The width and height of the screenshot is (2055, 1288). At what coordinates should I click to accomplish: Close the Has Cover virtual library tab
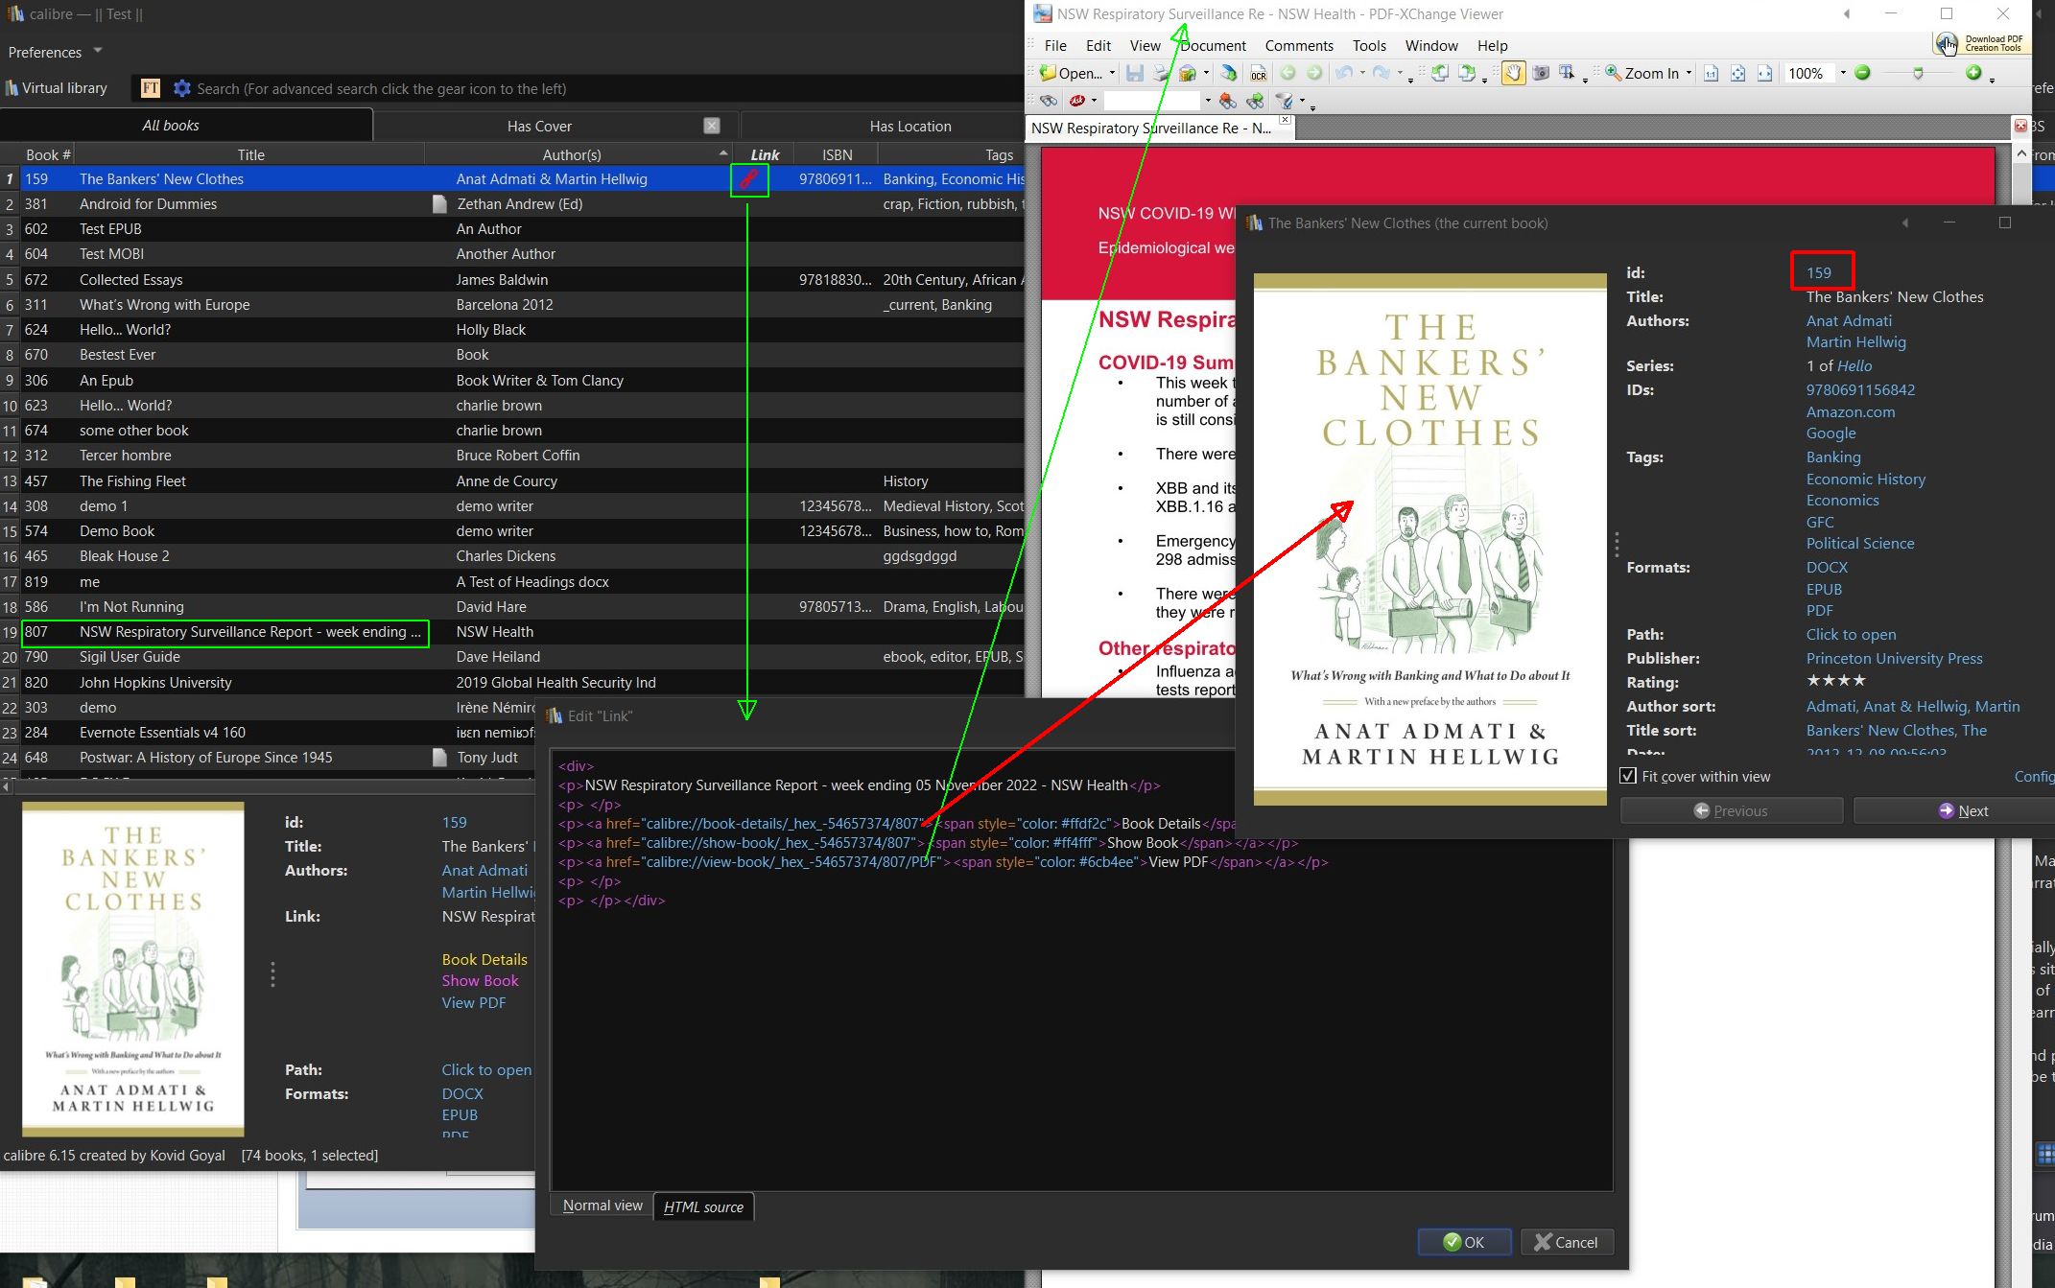[x=711, y=126]
